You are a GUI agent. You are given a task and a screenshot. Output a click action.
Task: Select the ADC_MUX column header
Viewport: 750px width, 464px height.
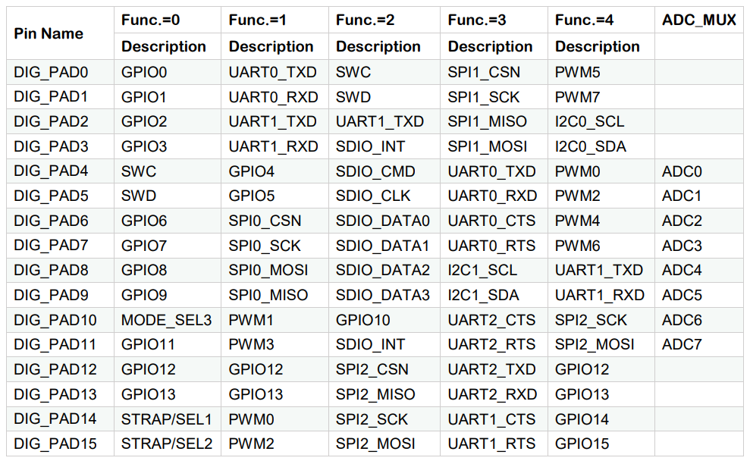pyautogui.click(x=698, y=20)
